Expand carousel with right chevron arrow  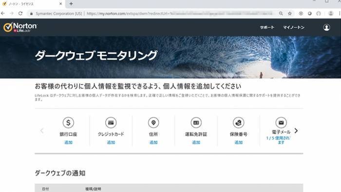point(296,131)
